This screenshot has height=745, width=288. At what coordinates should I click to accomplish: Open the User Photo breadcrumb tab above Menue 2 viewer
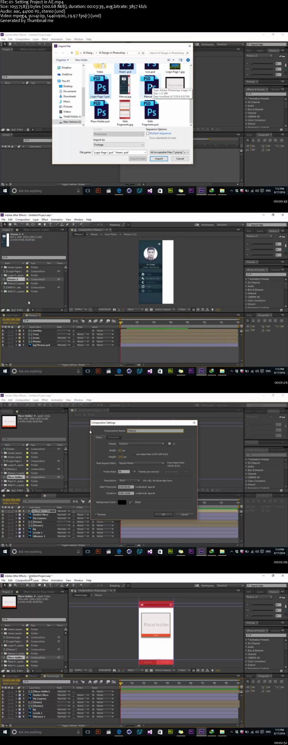pos(111,234)
